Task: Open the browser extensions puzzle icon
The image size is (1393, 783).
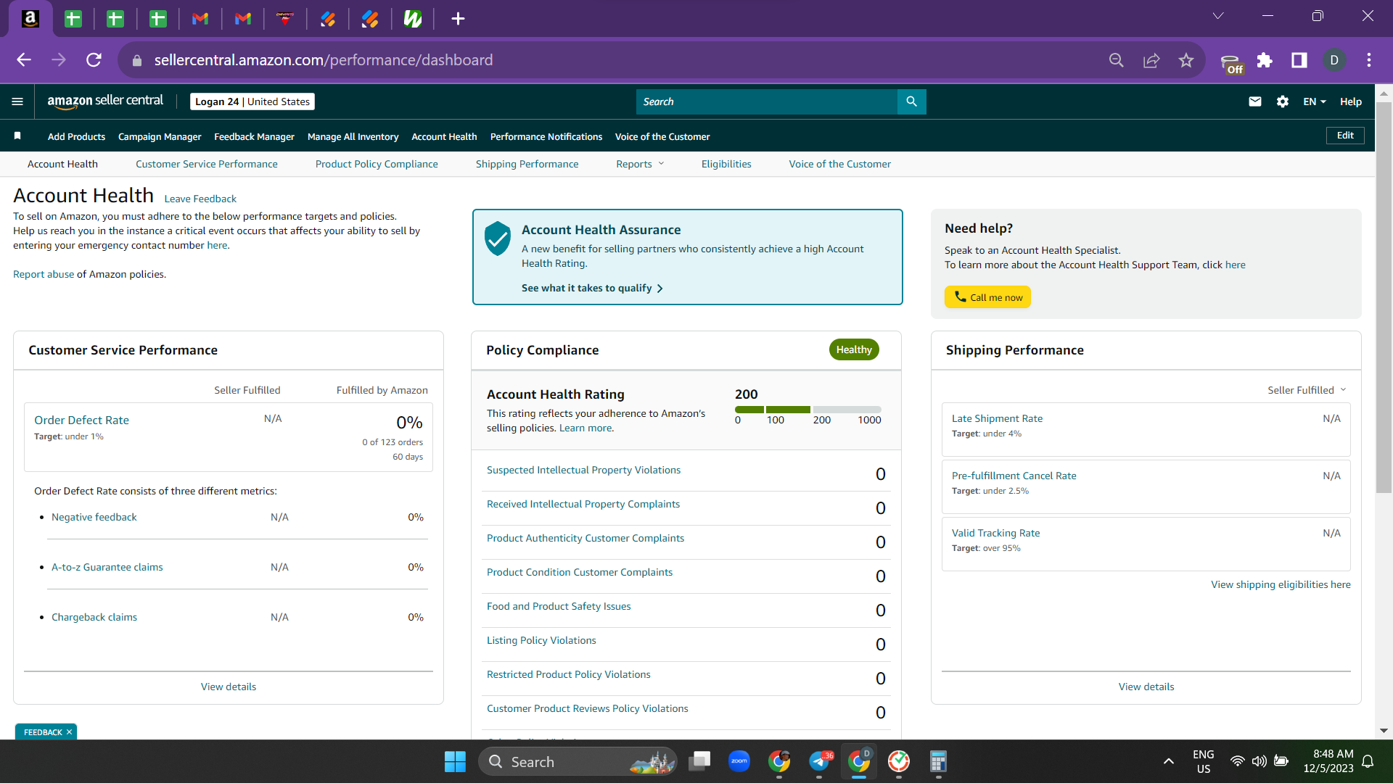Action: 1265,60
